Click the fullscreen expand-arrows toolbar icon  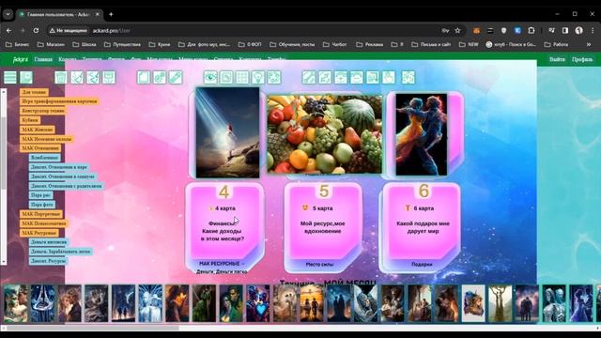click(408, 77)
